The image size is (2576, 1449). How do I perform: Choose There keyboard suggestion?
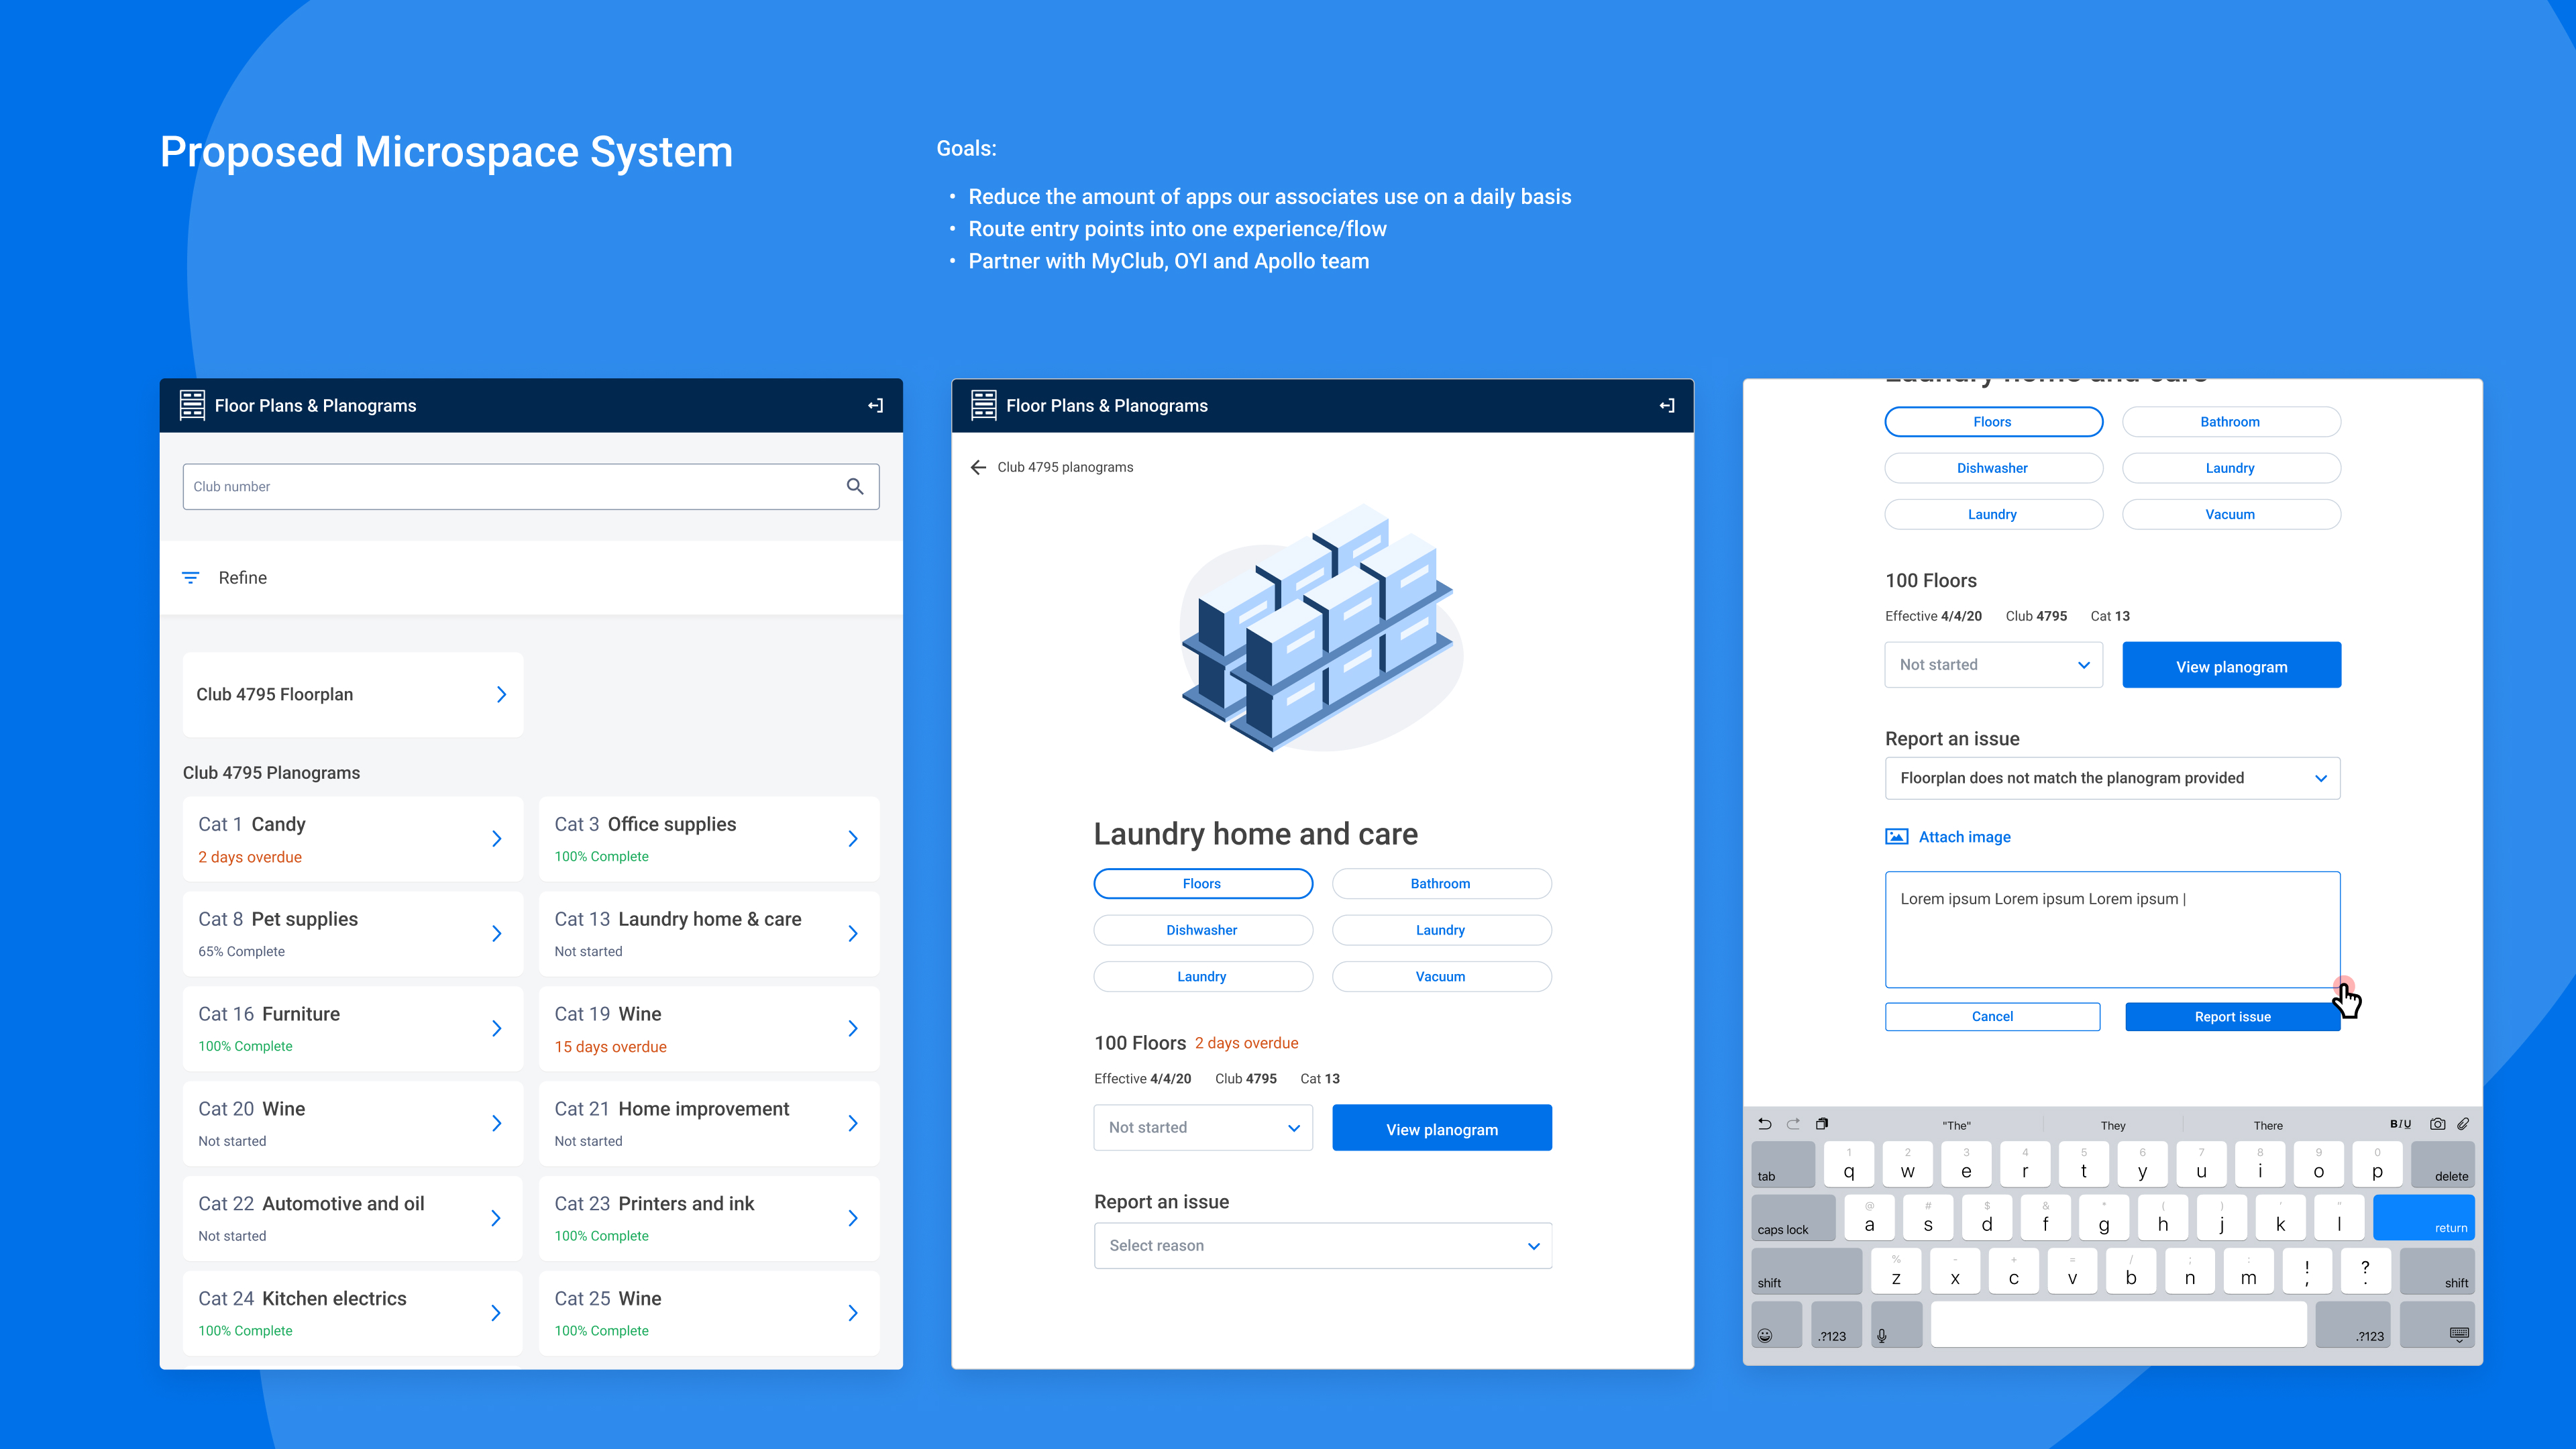tap(2268, 1125)
